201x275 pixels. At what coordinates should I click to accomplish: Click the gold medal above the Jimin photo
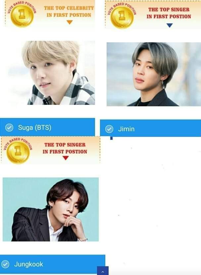click(x=122, y=17)
